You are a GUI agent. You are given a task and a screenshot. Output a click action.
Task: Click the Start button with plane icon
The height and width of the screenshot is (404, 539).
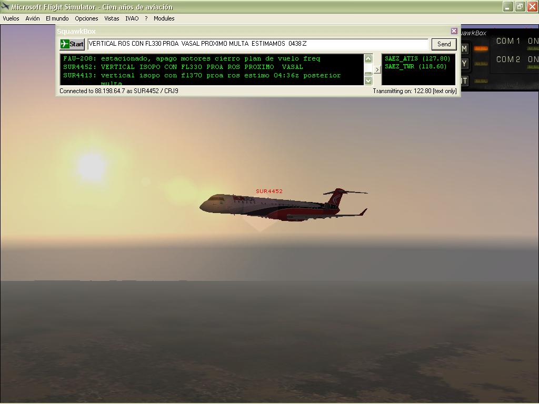coord(72,44)
